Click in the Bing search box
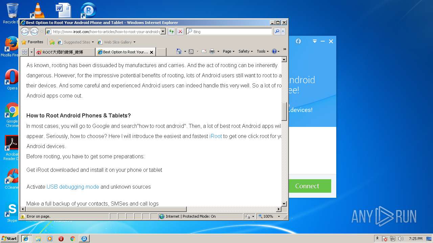 229,31
